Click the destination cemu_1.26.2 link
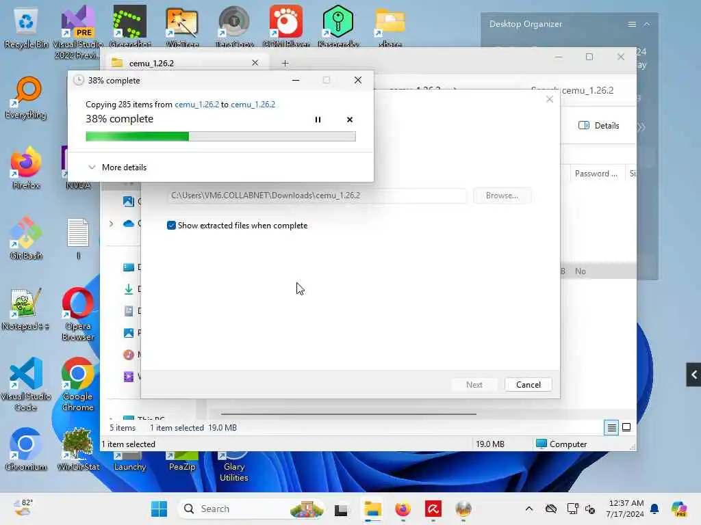The width and height of the screenshot is (701, 525). pos(253,105)
